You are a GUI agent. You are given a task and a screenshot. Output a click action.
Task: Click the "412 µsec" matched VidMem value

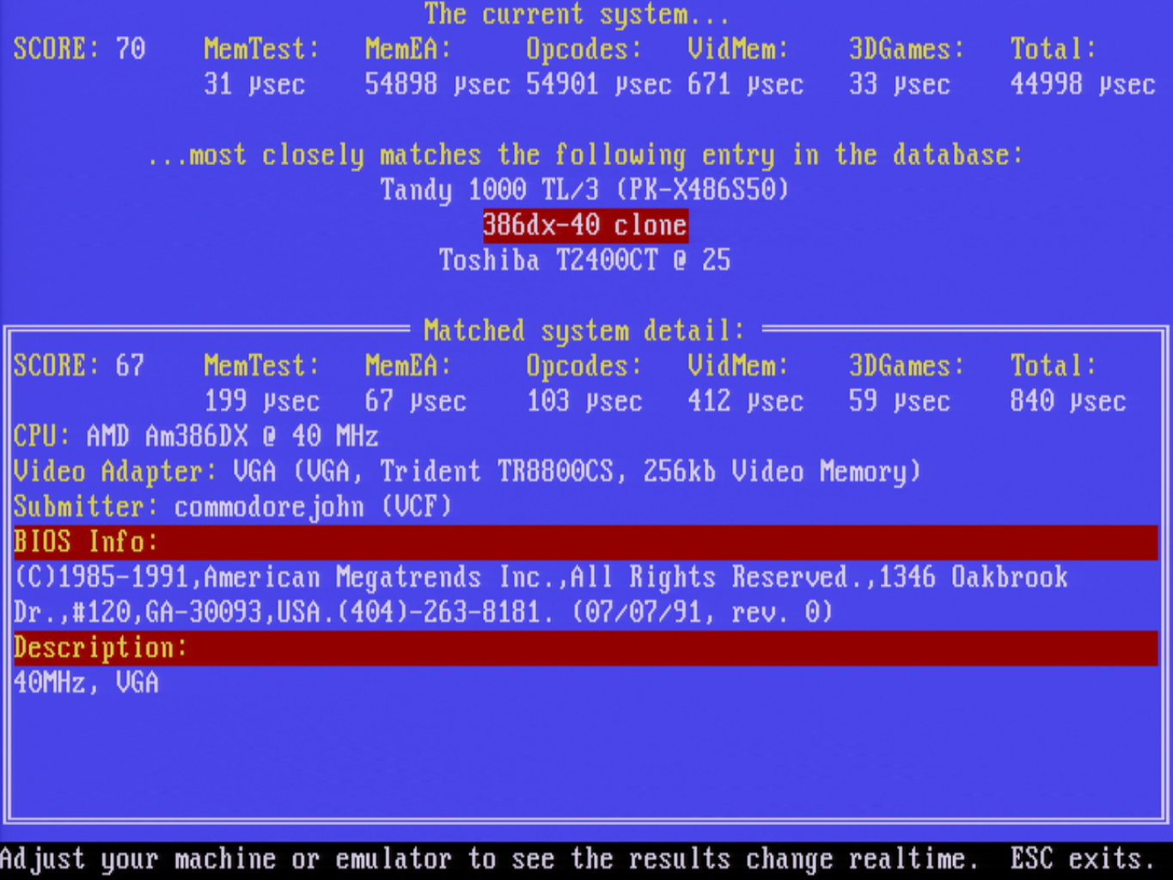pyautogui.click(x=745, y=401)
